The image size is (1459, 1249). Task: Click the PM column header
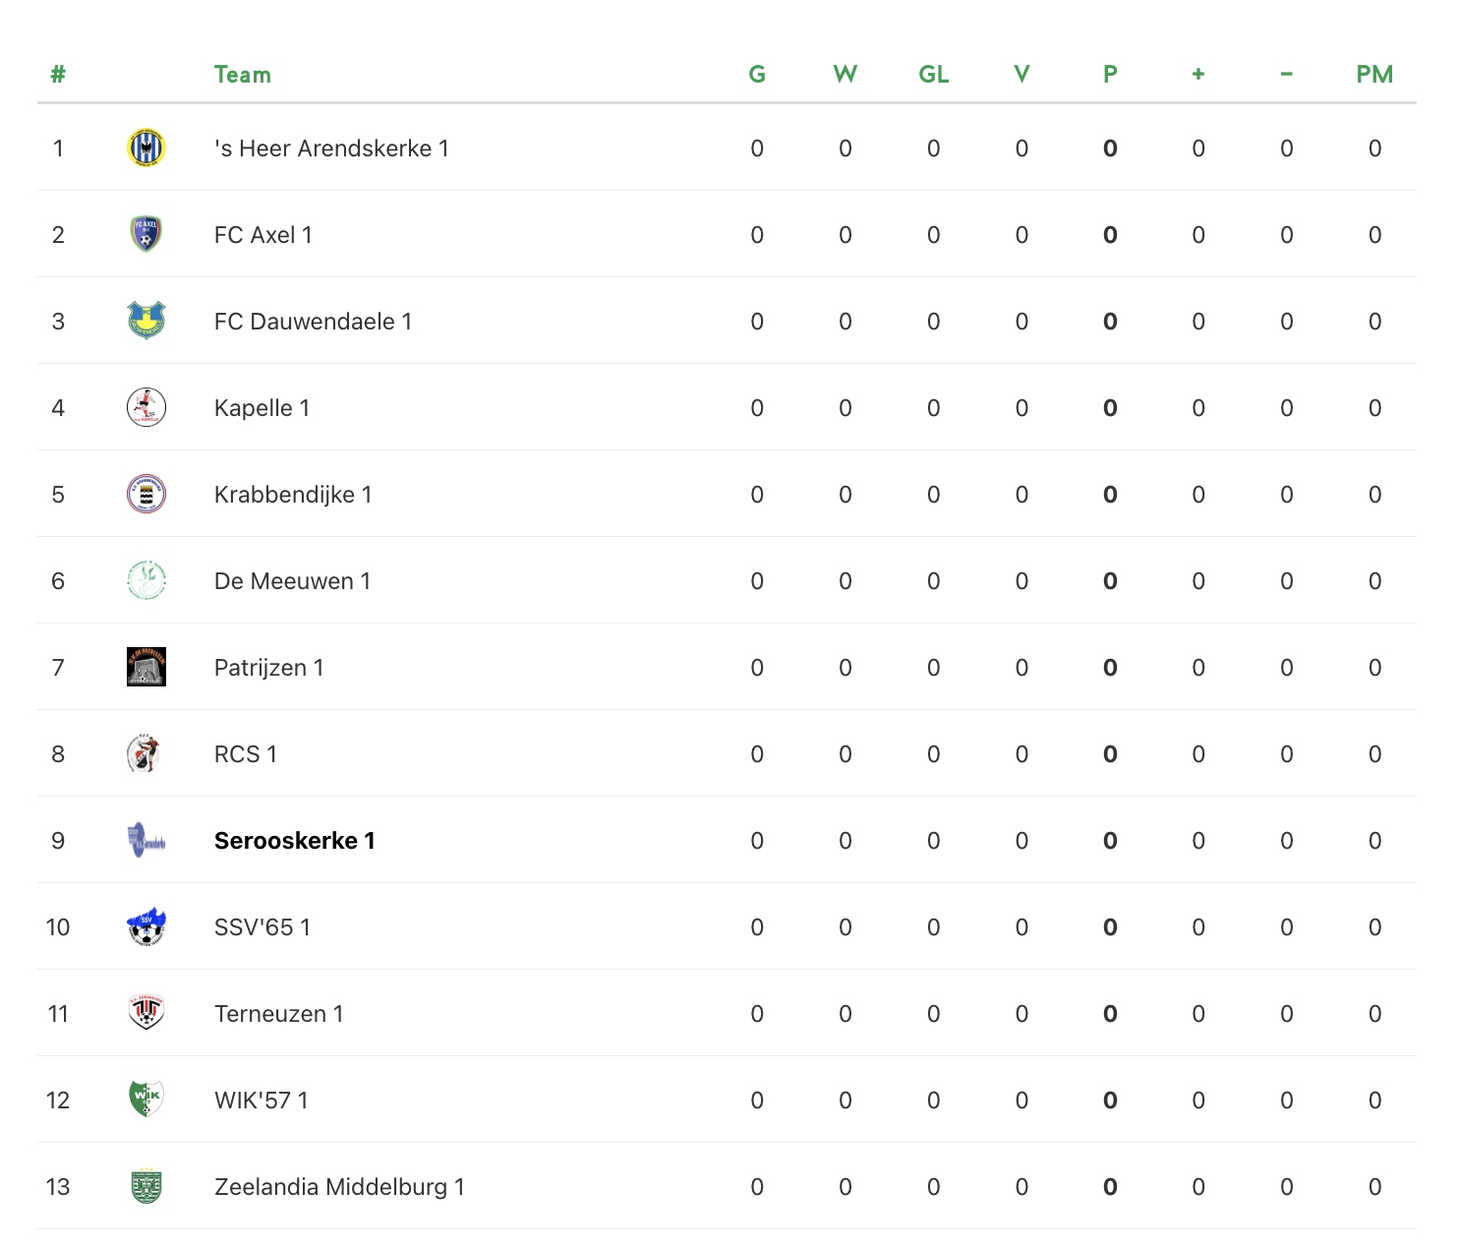coord(1374,75)
